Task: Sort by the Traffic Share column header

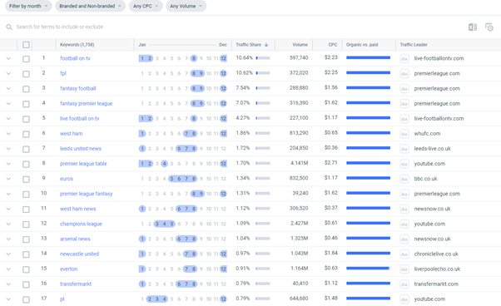Action: (249, 45)
